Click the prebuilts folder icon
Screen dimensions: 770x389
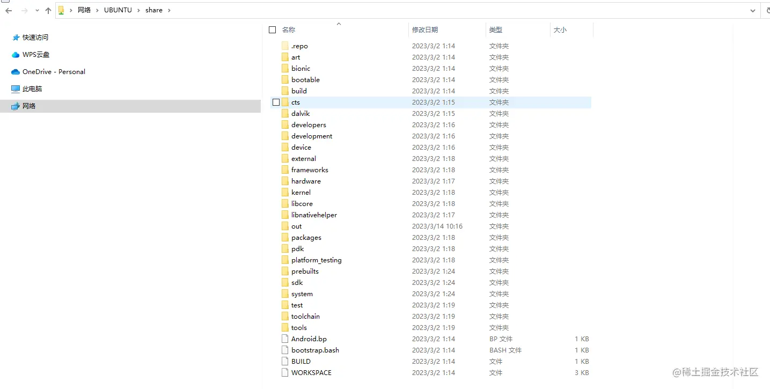[x=285, y=271]
